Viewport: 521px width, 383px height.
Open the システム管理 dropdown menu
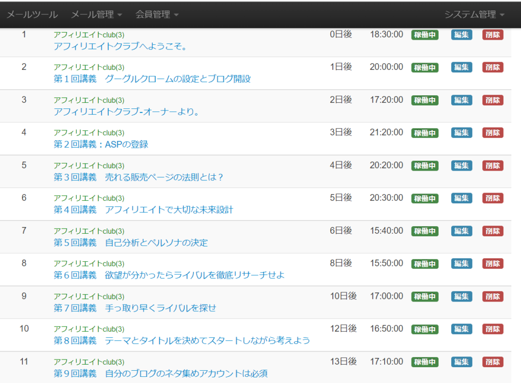click(474, 14)
